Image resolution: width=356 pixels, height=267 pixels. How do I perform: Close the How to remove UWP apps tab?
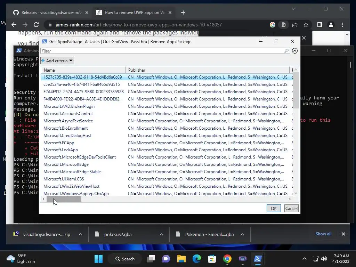pos(170,13)
